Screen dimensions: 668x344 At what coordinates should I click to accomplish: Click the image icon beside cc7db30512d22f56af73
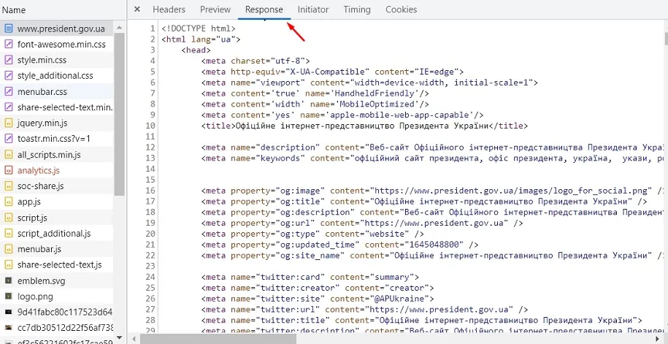8,328
